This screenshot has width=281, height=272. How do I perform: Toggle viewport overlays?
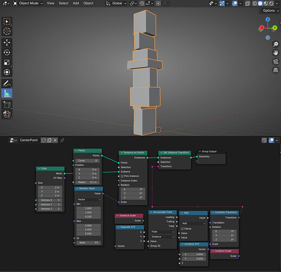pyautogui.click(x=235, y=3)
